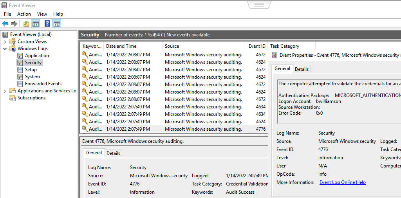The width and height of the screenshot is (401, 198).
Task: Click the Applications and Services Logs folder icon
Action: click(12, 91)
